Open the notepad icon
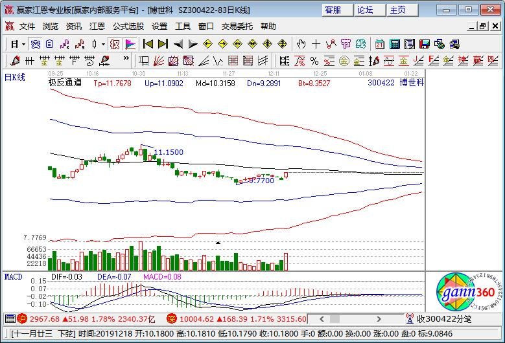Screen dimensions: 505x343 tap(410, 44)
